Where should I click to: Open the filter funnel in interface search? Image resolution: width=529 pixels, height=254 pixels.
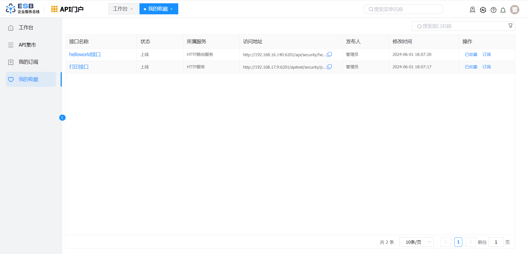(510, 26)
